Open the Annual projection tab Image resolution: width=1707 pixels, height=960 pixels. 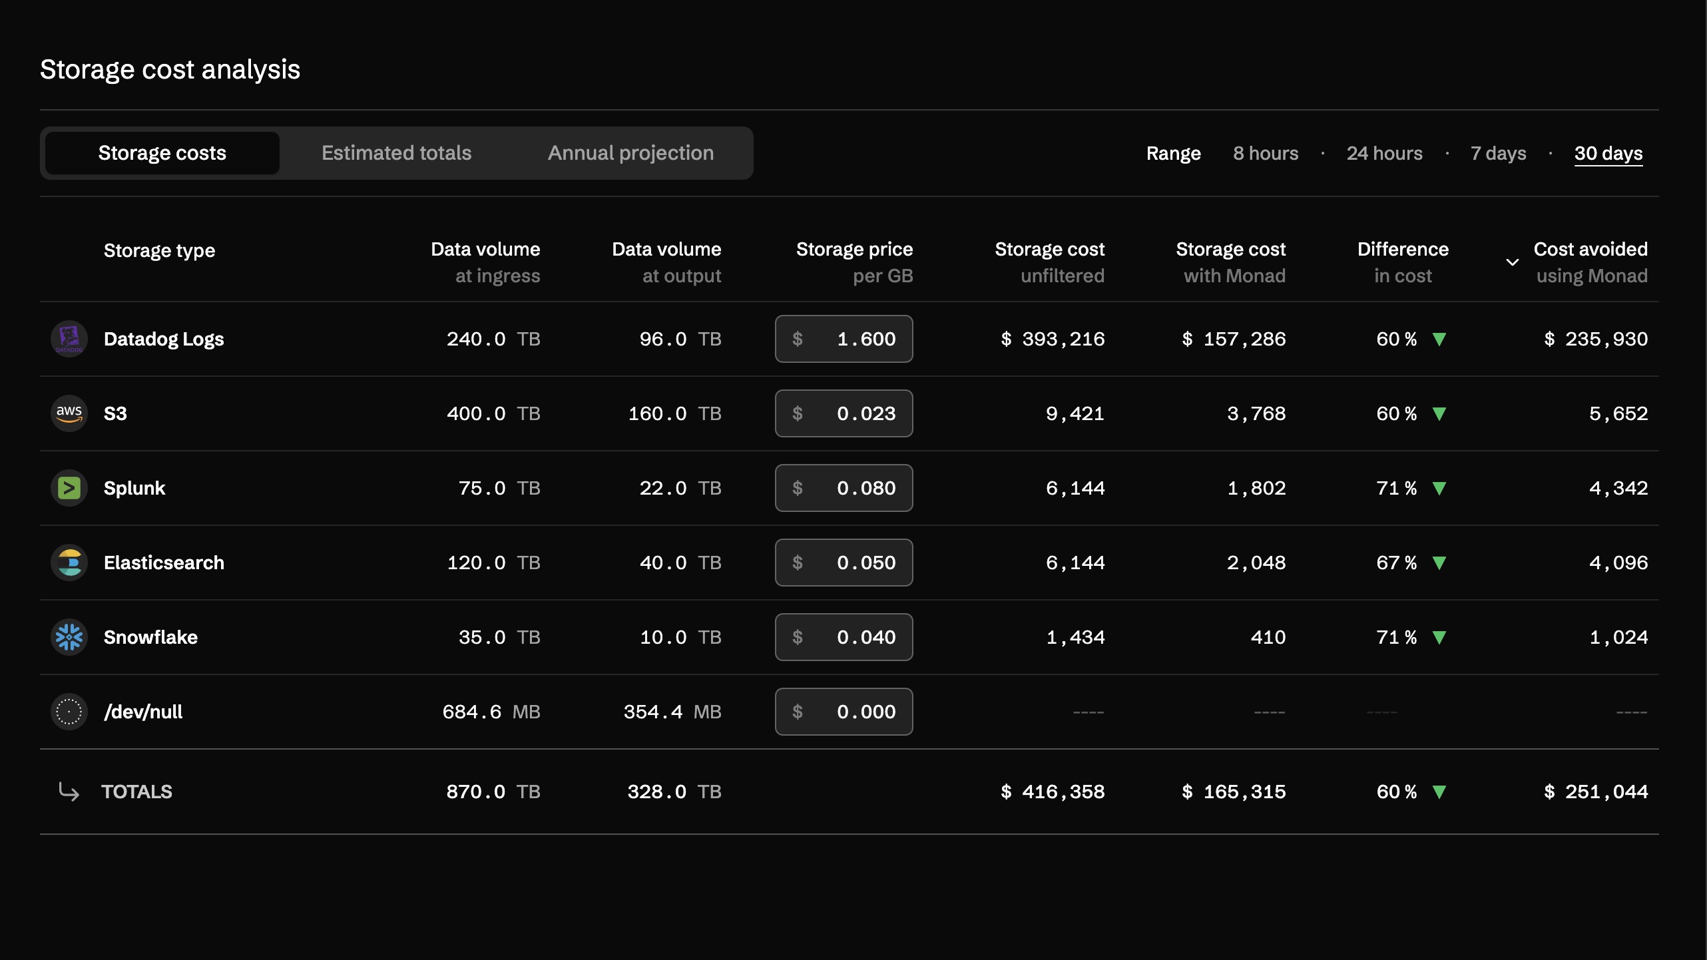(x=630, y=153)
